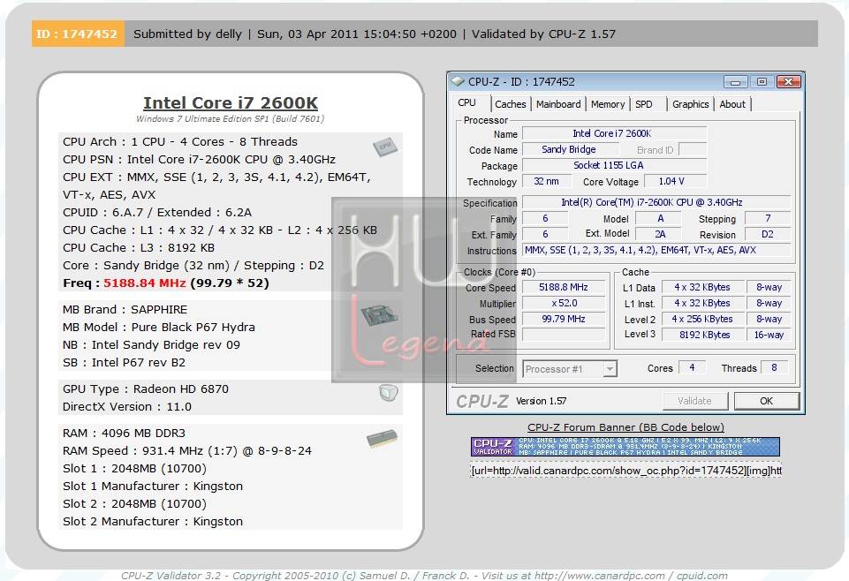Screen dimensions: 849x581
Task: Open the Processor #1 selection dropdown
Action: [x=610, y=369]
